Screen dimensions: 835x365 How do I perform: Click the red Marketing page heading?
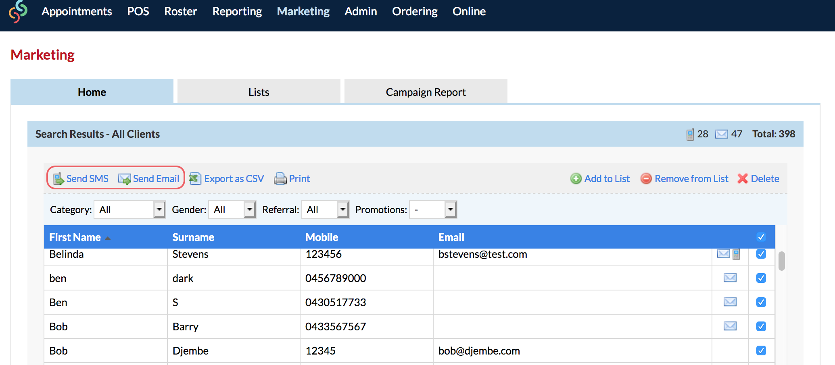click(x=42, y=54)
